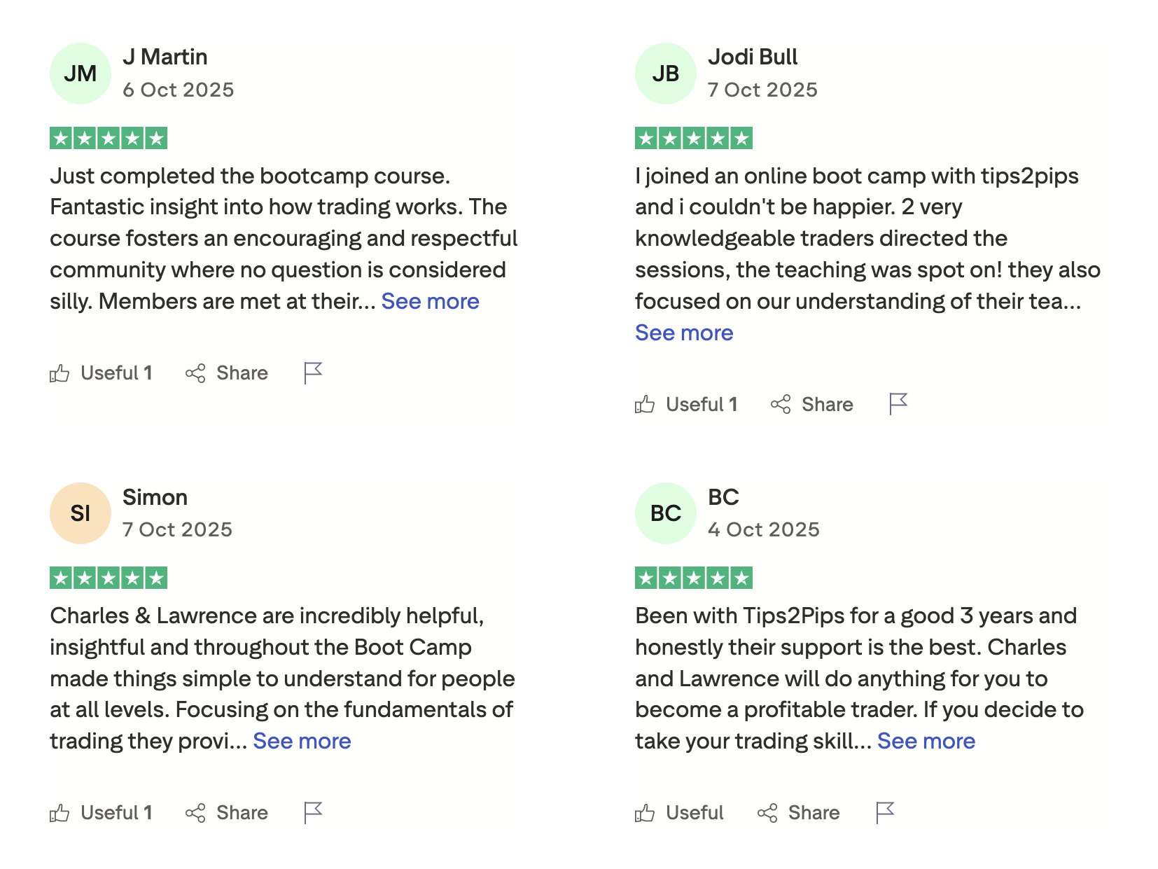Mark BC's review as useful

click(x=679, y=813)
